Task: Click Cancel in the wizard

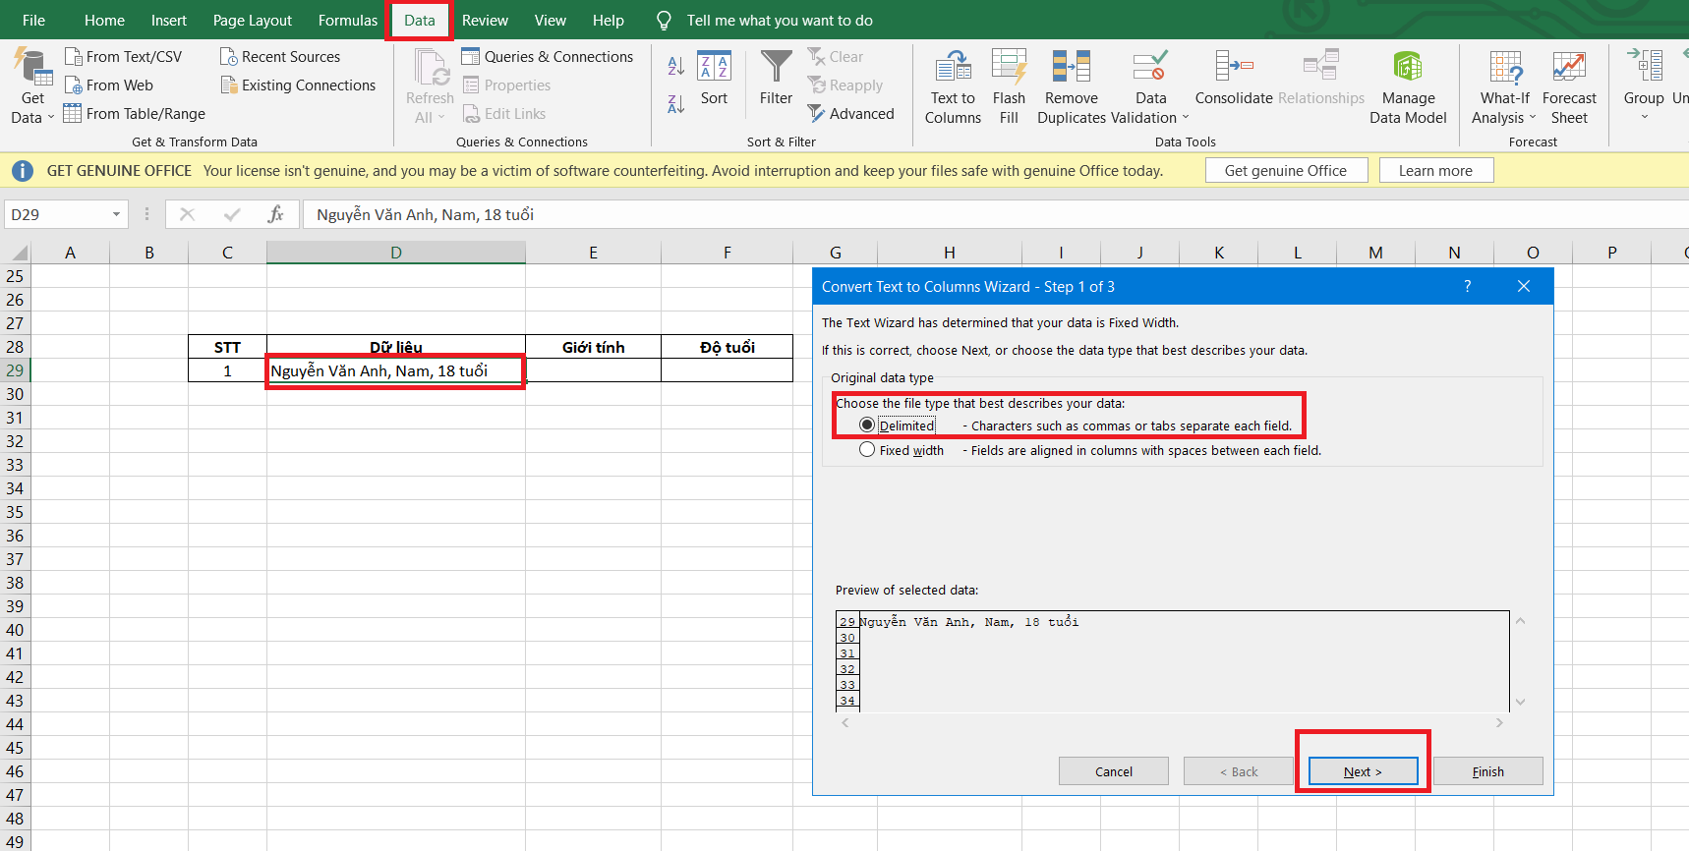Action: pyautogui.click(x=1114, y=771)
